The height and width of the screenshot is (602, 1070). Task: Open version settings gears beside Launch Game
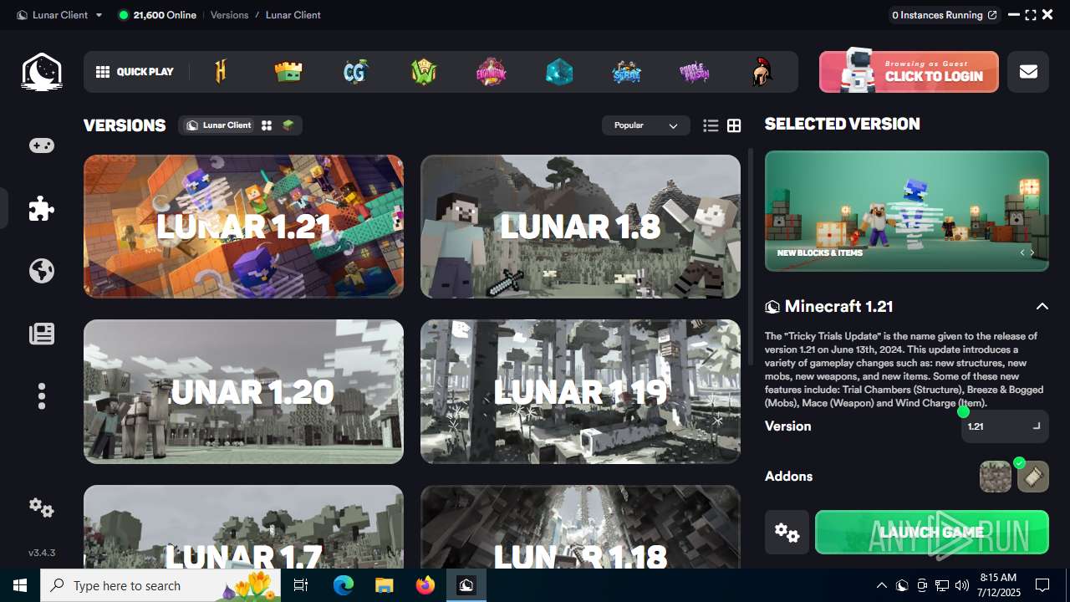(787, 532)
